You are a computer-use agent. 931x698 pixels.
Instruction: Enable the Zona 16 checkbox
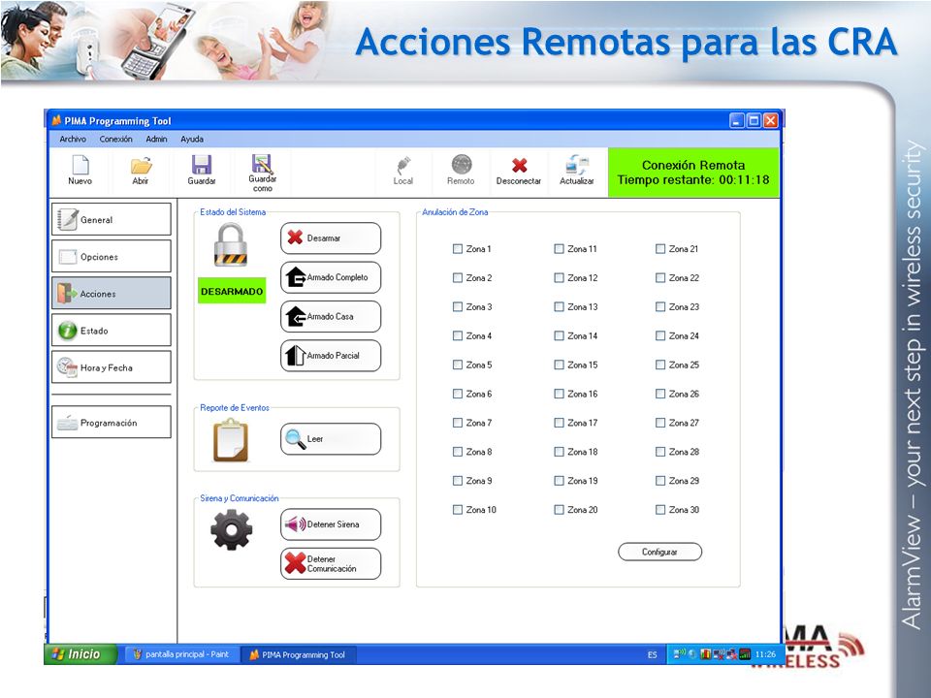tap(559, 394)
